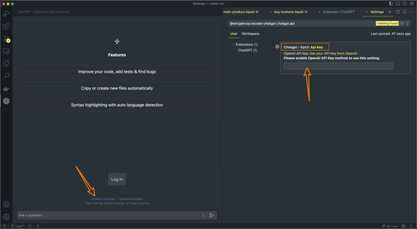Toggle the primary side bar layout icon

(x=391, y=4)
